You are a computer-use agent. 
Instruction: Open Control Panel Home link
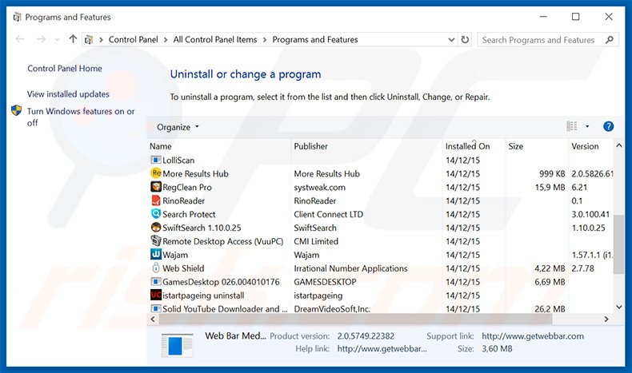(65, 69)
